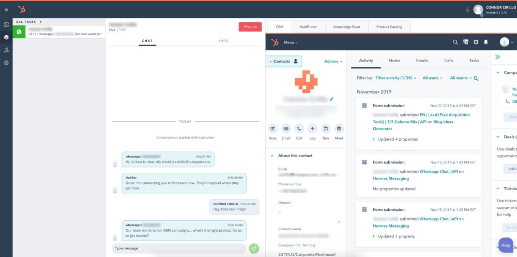Switch to the Emails tab
Image resolution: width=517 pixels, height=257 pixels.
(x=422, y=61)
